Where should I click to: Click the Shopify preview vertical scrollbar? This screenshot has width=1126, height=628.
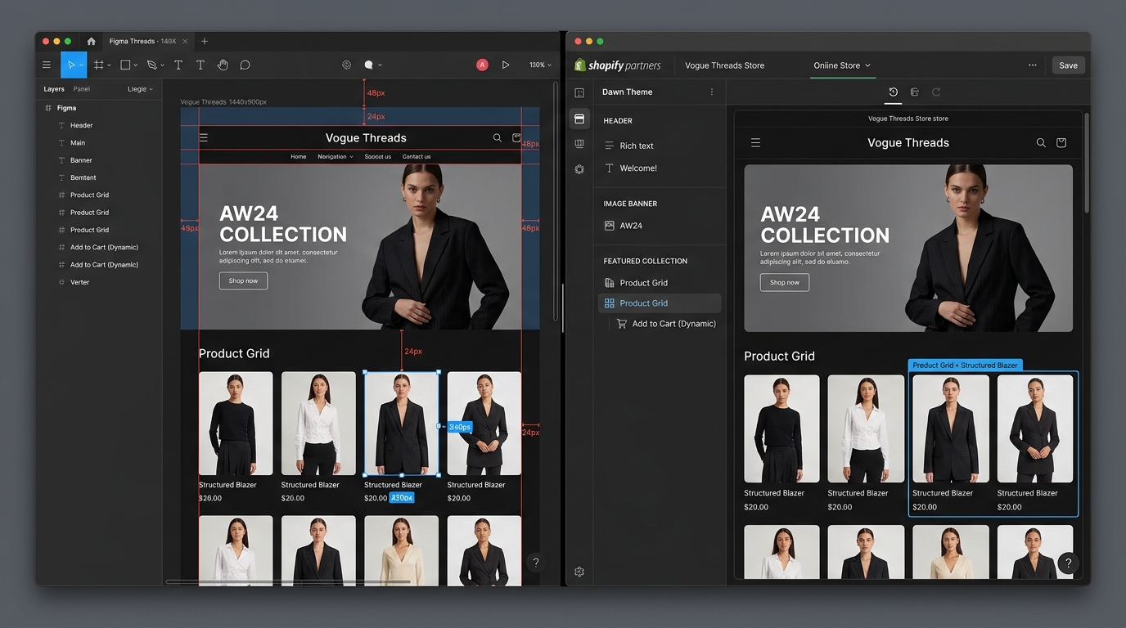click(1087, 164)
